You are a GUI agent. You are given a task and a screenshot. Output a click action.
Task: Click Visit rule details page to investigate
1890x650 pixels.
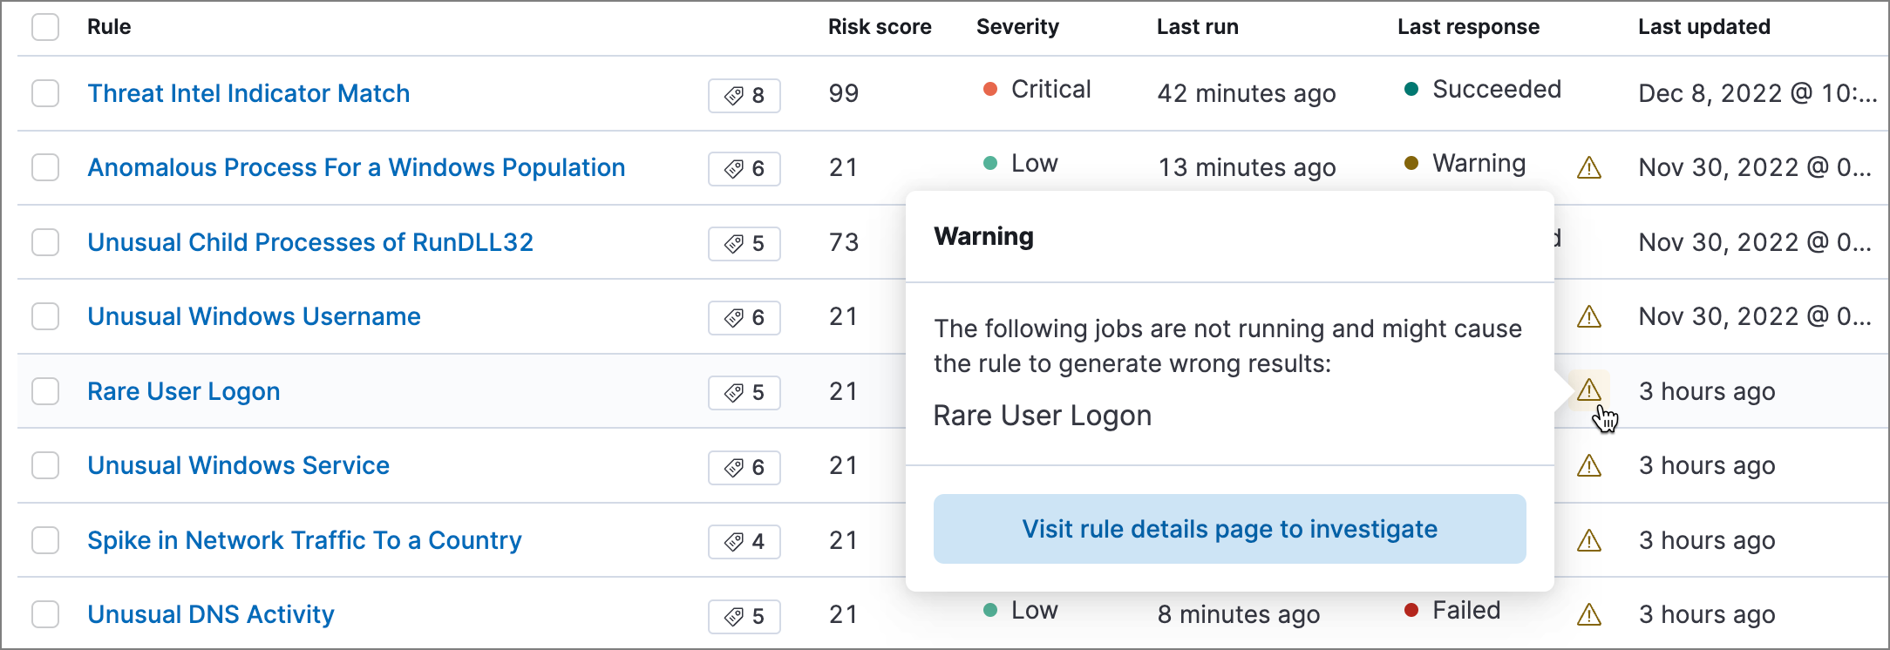[x=1229, y=529]
